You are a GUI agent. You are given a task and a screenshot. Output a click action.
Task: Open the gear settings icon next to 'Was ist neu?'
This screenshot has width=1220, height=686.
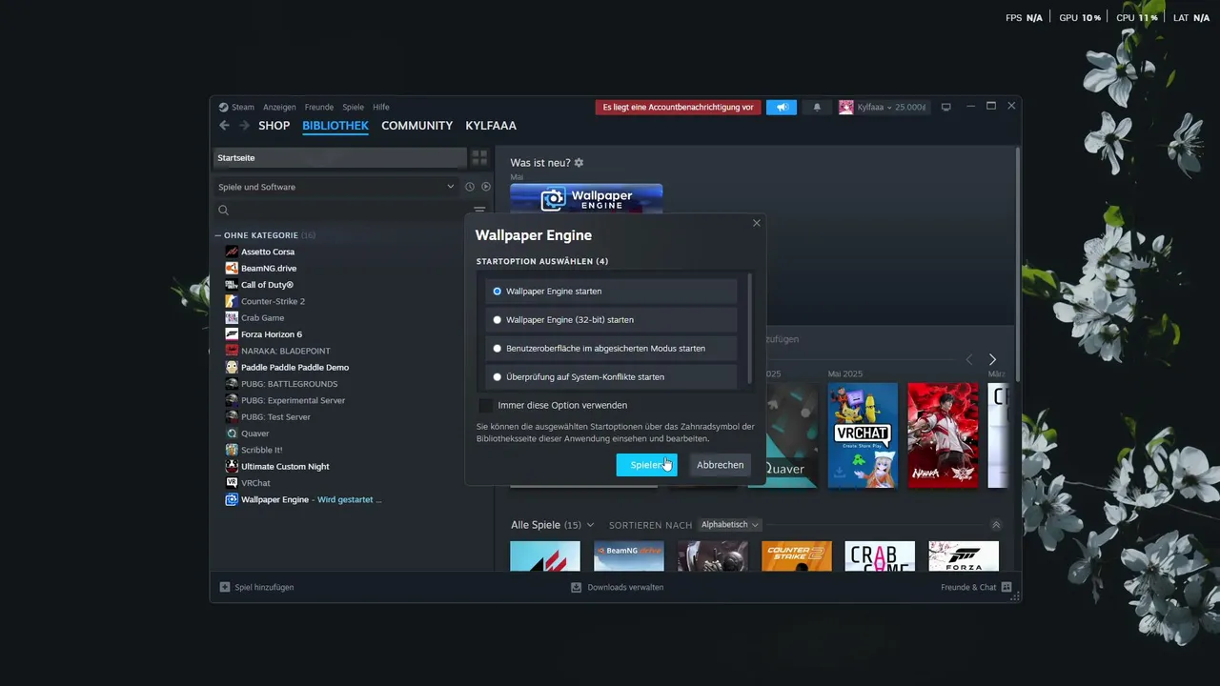(579, 163)
